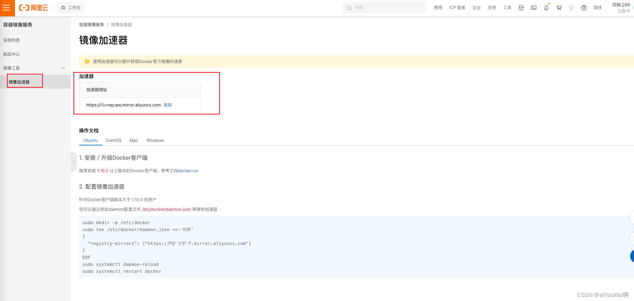Open the ICP 备案 menu
This screenshot has height=301, width=634.
457,8
